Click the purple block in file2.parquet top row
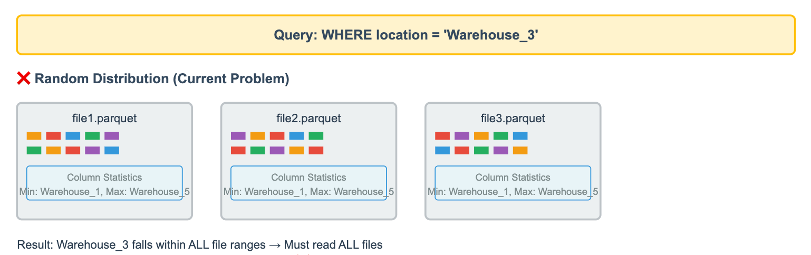This screenshot has height=255, width=811. pyautogui.click(x=238, y=136)
